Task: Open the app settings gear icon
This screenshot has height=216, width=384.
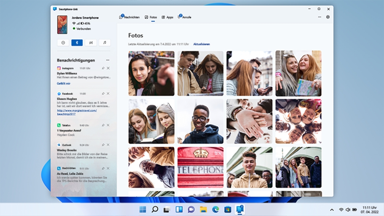Action: click(328, 17)
